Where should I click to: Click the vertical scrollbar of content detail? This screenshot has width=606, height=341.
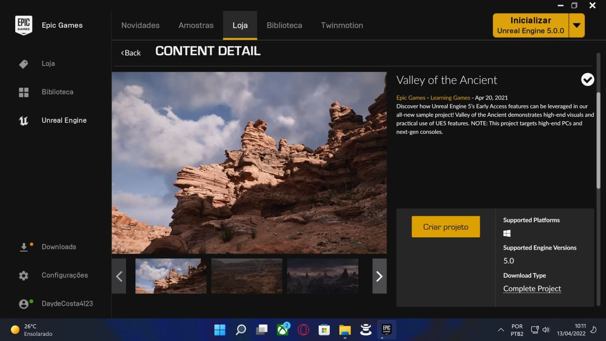pos(599,140)
